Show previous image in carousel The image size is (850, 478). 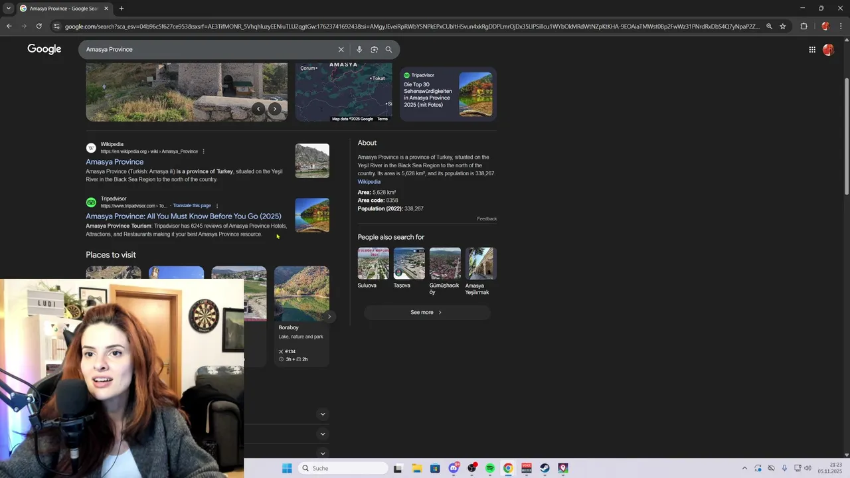[x=258, y=109]
